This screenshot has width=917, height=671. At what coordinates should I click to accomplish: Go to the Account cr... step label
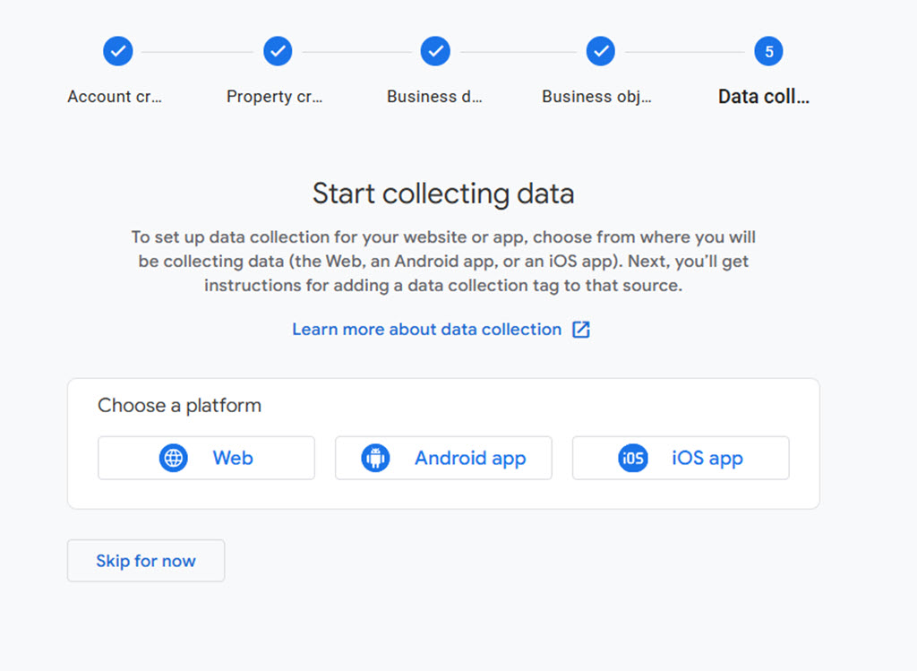click(115, 97)
